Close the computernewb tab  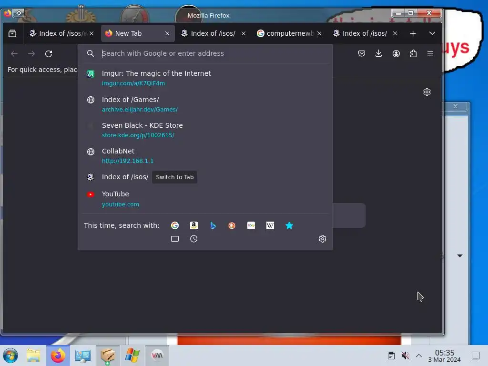point(319,33)
